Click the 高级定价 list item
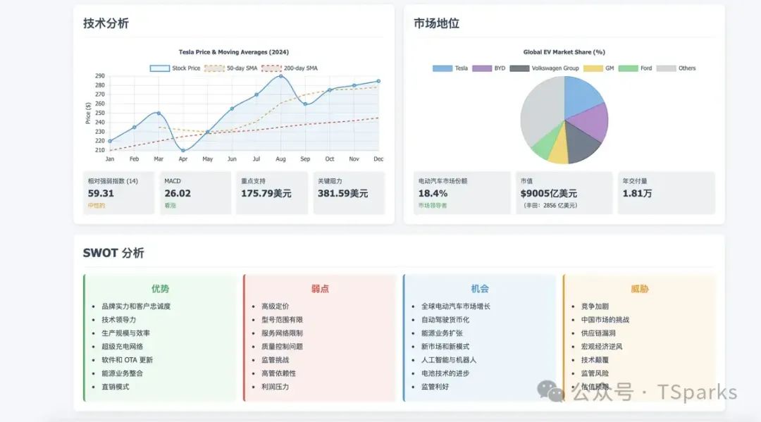 pyautogui.click(x=276, y=306)
